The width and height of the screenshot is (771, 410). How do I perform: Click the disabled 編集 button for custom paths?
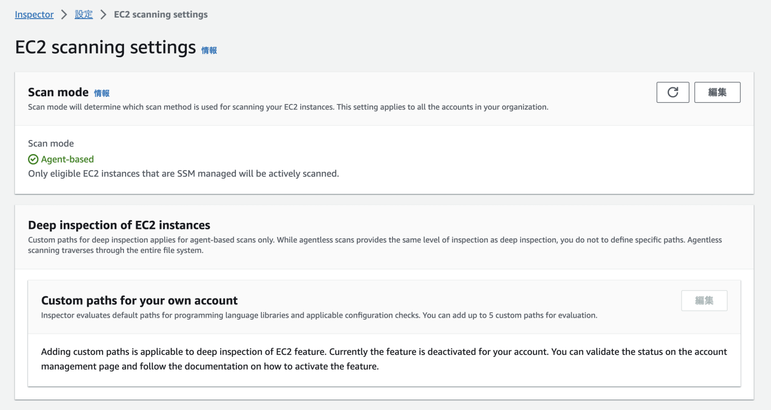click(704, 300)
